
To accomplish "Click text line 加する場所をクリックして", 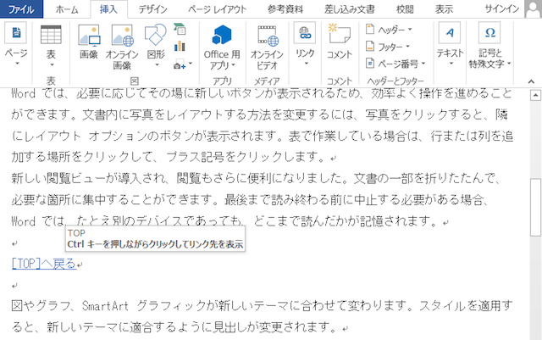I will (x=173, y=157).
